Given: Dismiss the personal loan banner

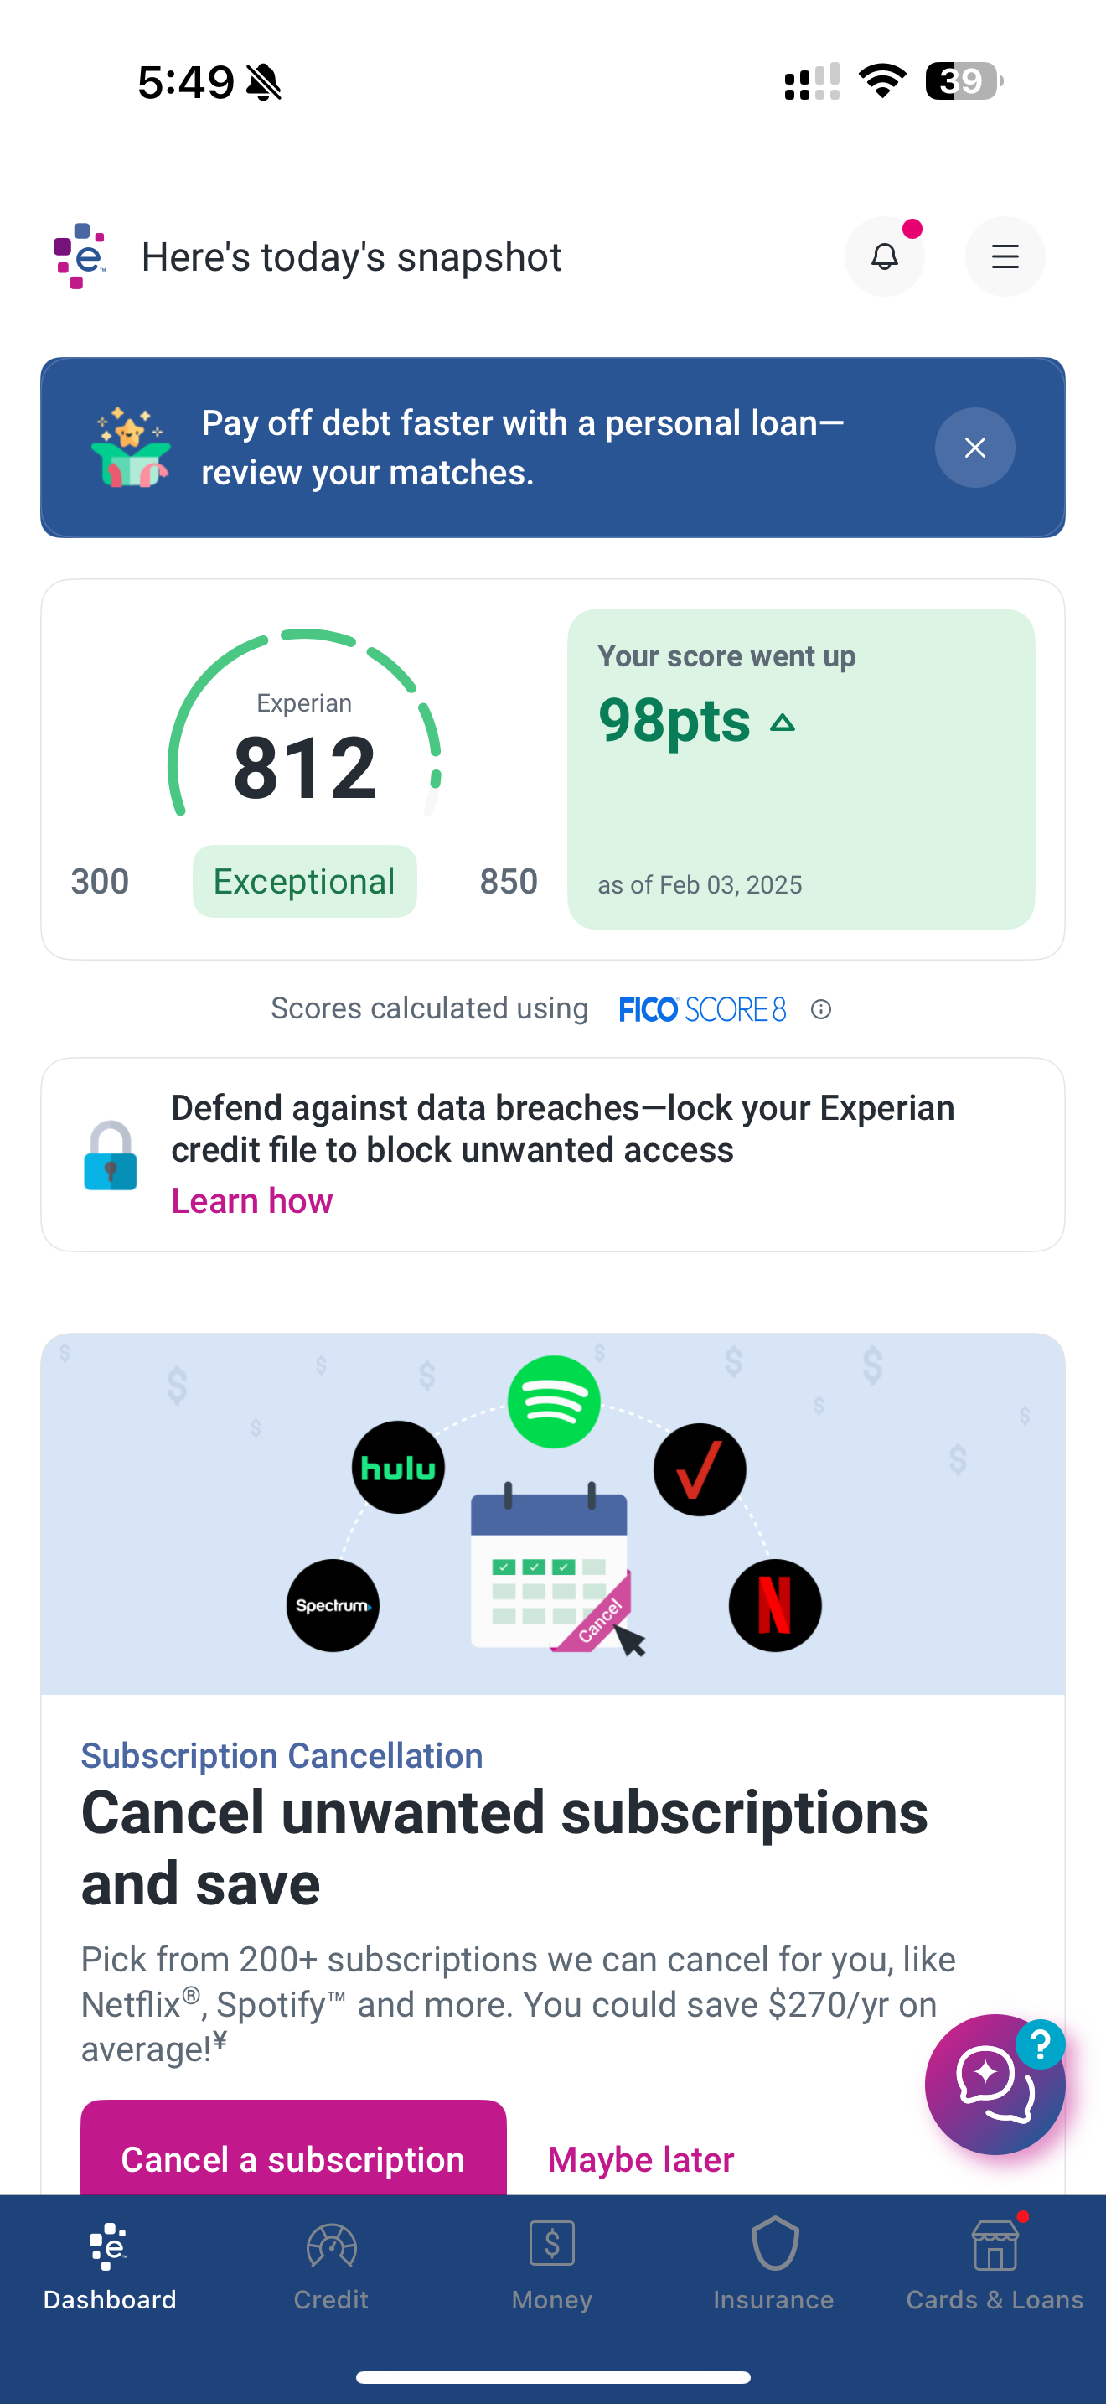Looking at the screenshot, I should pyautogui.click(x=974, y=448).
